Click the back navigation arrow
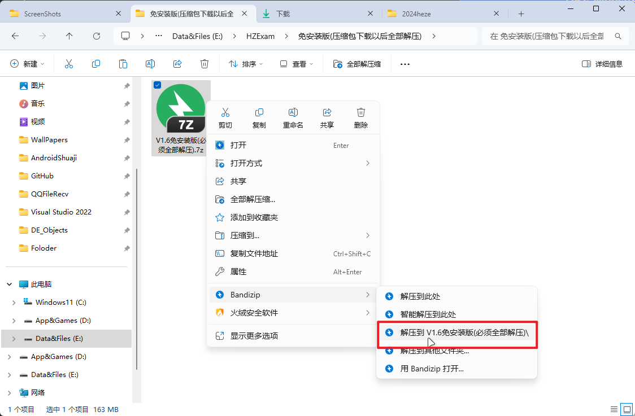Image resolution: width=635 pixels, height=416 pixels. click(15, 36)
